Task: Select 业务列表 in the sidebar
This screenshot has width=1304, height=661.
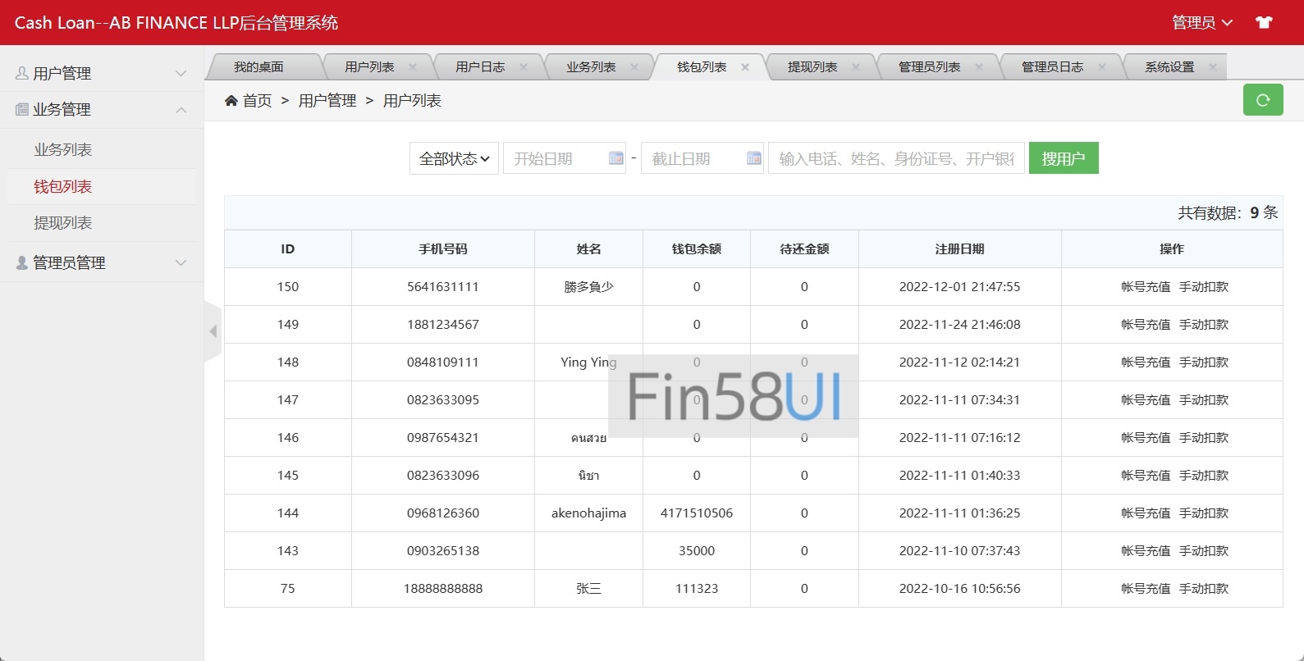Action: click(x=63, y=149)
